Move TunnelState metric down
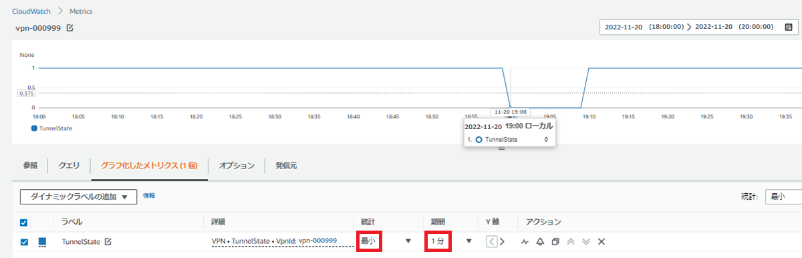Screen dimensions: 802x258 pos(586,241)
